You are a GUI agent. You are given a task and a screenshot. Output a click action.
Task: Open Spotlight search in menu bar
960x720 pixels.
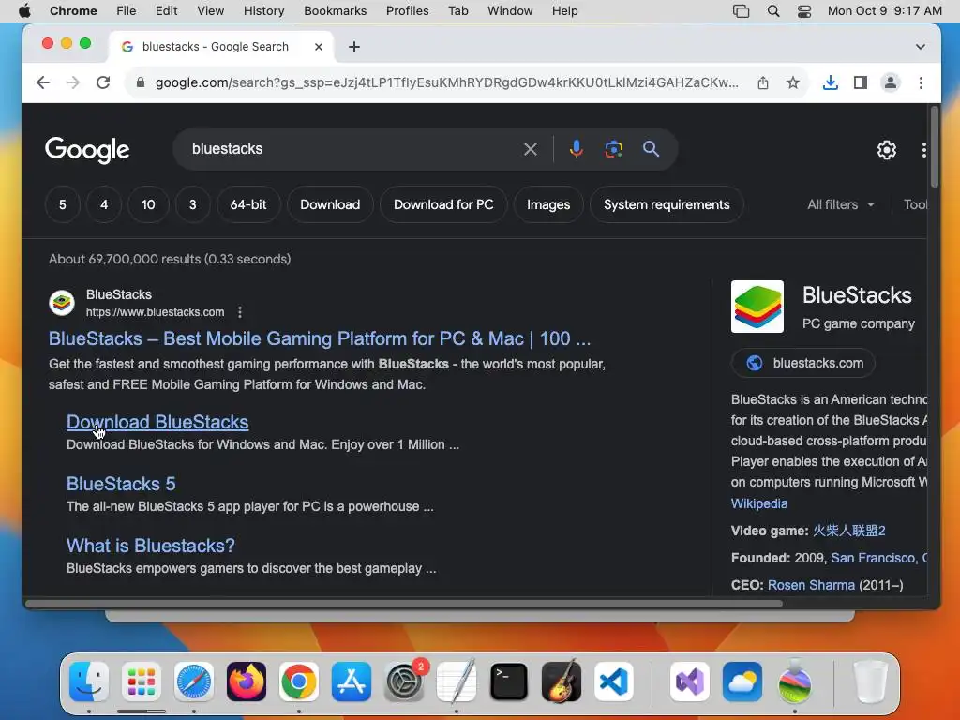pyautogui.click(x=773, y=11)
